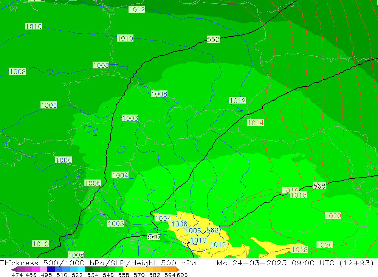Click the light pink legend swatch above 498
This screenshot has width=378, height=277.
point(43,269)
